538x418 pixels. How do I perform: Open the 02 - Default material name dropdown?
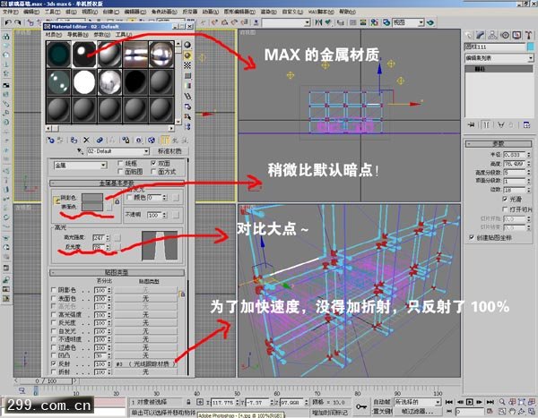click(x=117, y=151)
